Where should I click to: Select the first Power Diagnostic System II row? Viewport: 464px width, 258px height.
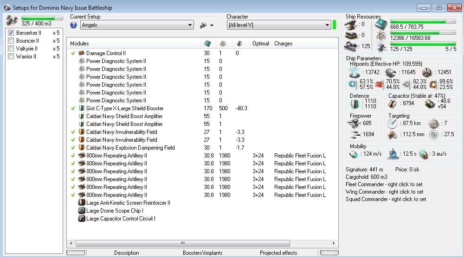tap(202, 61)
